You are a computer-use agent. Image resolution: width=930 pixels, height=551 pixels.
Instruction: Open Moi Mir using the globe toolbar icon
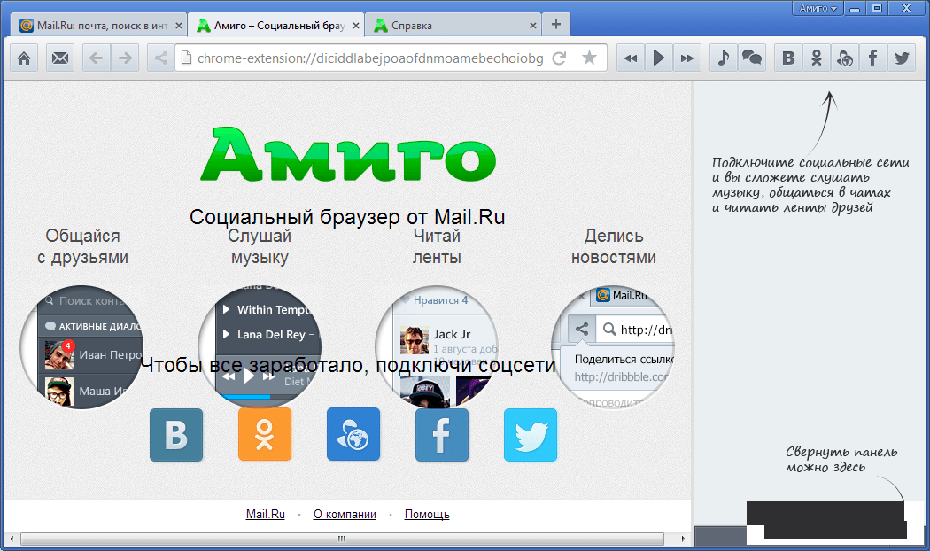[844, 58]
